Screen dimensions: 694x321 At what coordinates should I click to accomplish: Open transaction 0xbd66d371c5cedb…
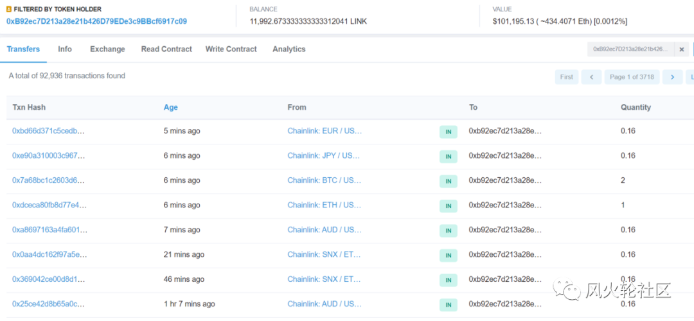tap(48, 131)
